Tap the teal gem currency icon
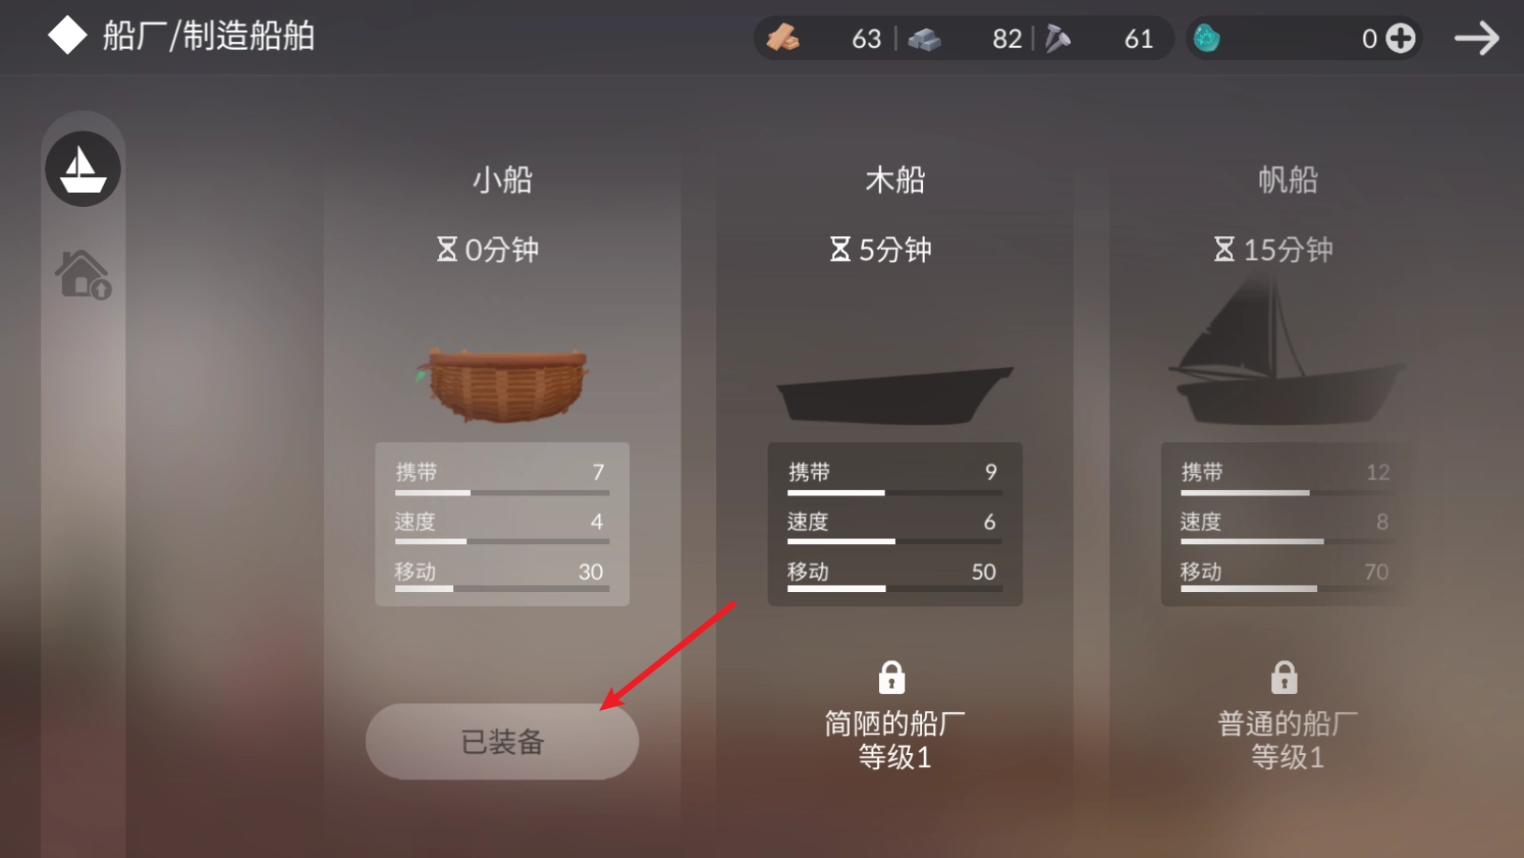Screen dimensions: 1524x858 tap(1207, 38)
